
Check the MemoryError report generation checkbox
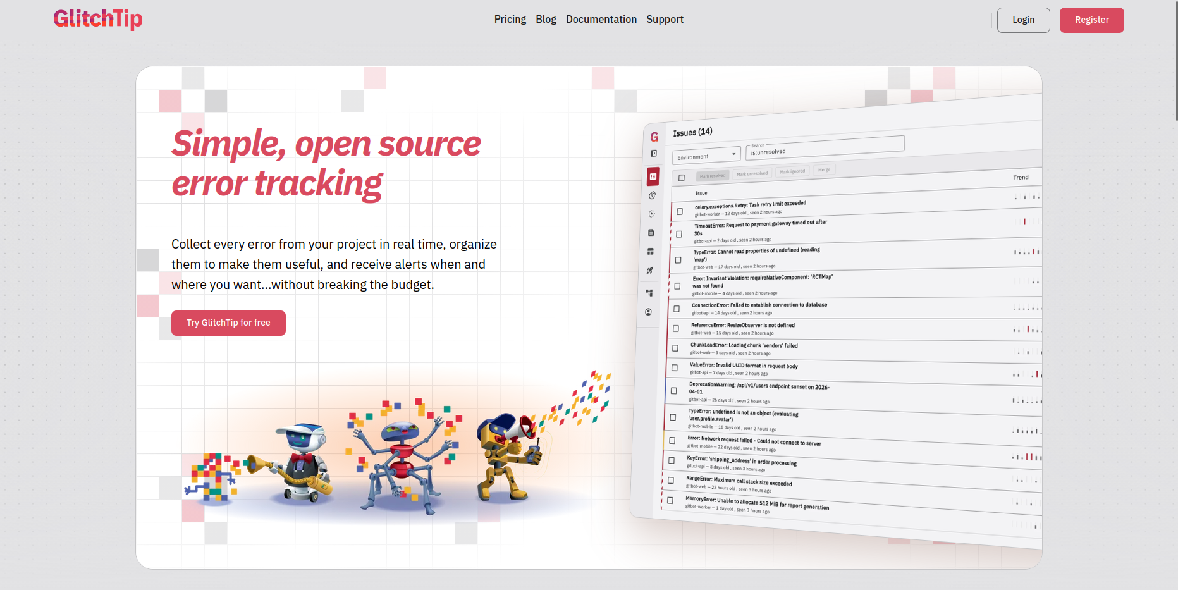(x=670, y=501)
